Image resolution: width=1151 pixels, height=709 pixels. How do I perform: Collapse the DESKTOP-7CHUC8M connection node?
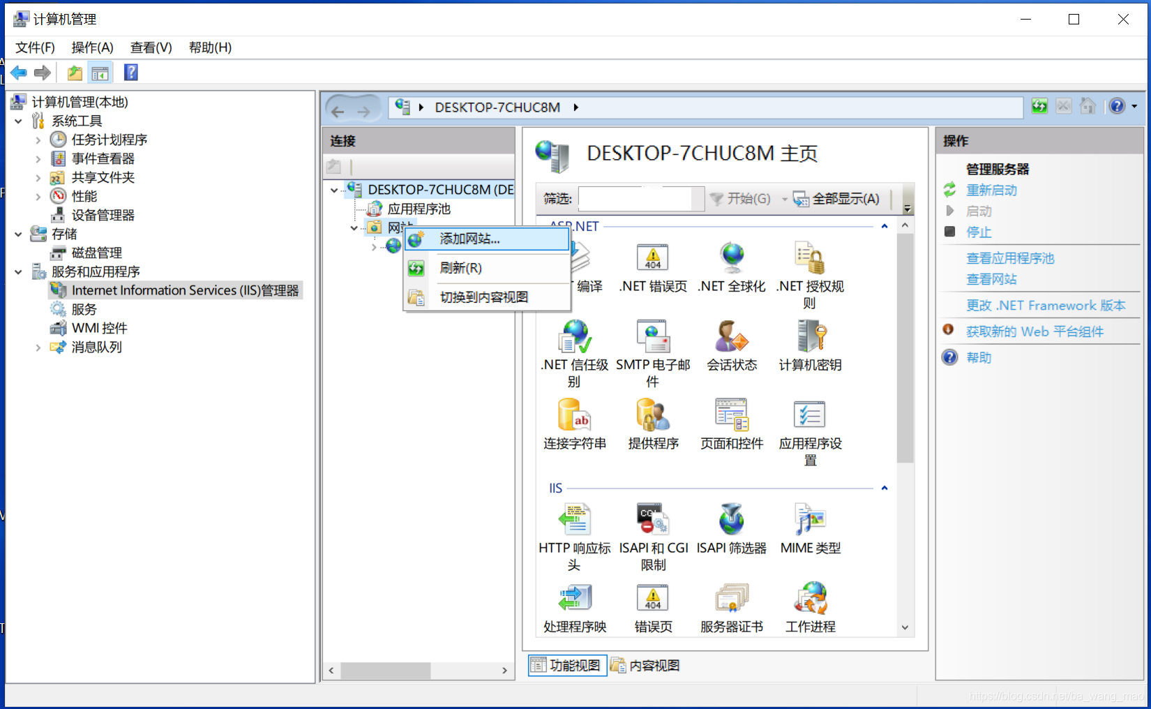tap(334, 190)
